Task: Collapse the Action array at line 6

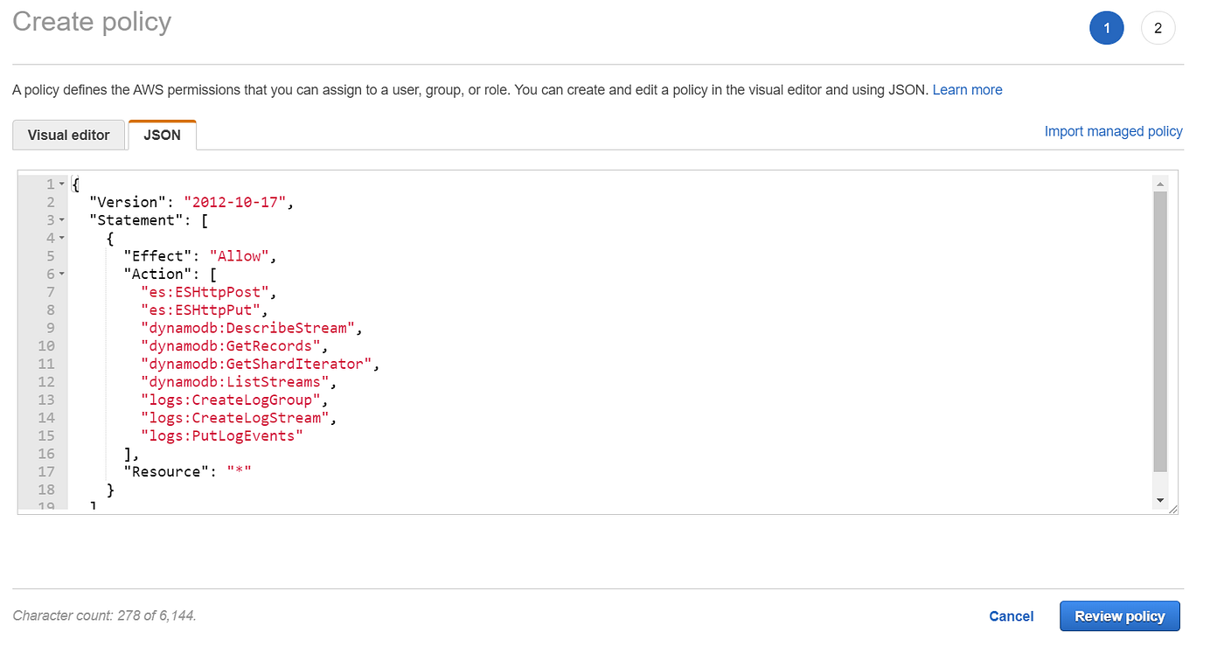Action: 62,274
